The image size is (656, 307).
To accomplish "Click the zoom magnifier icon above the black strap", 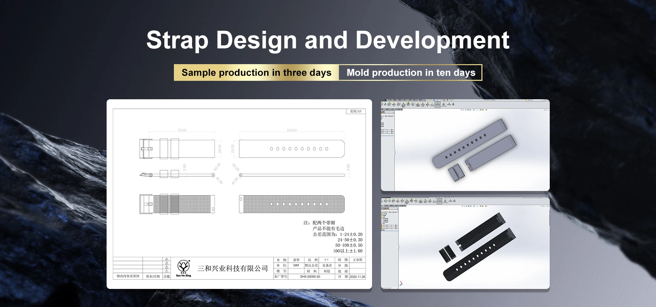I will click(462, 206).
